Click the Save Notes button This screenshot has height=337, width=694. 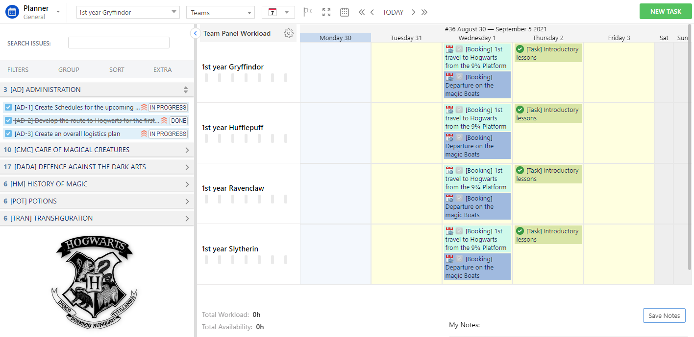click(x=664, y=315)
